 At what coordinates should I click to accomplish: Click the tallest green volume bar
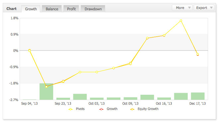coord(46,91)
